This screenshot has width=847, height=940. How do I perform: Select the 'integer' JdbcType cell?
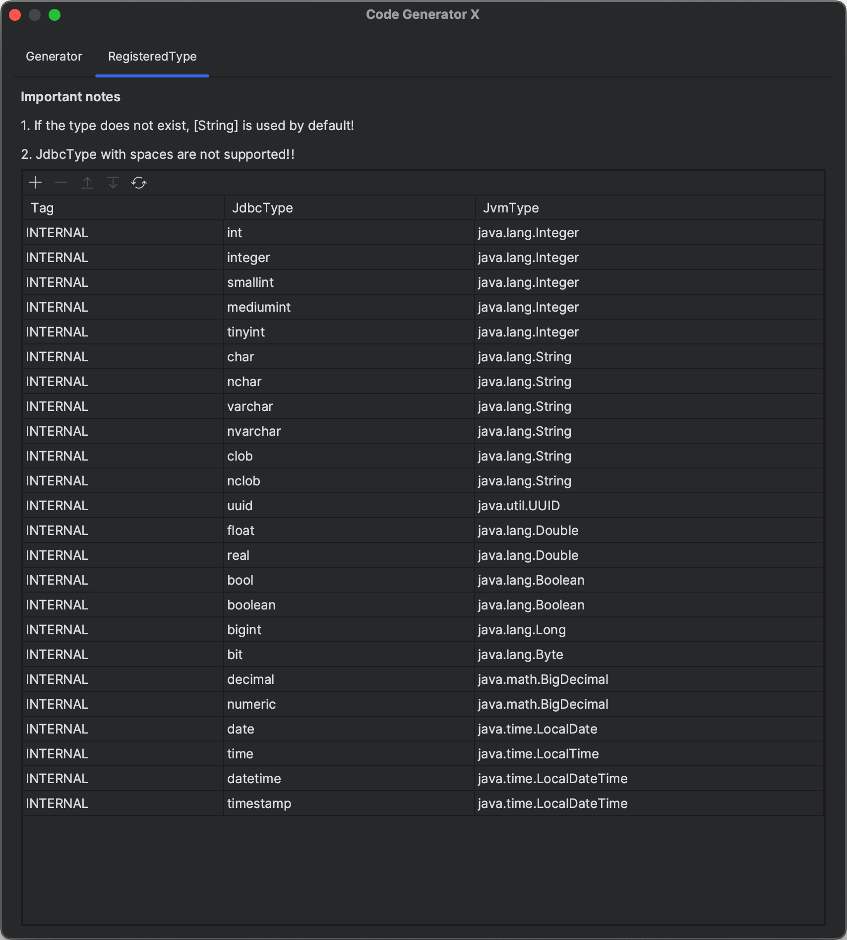coord(349,258)
